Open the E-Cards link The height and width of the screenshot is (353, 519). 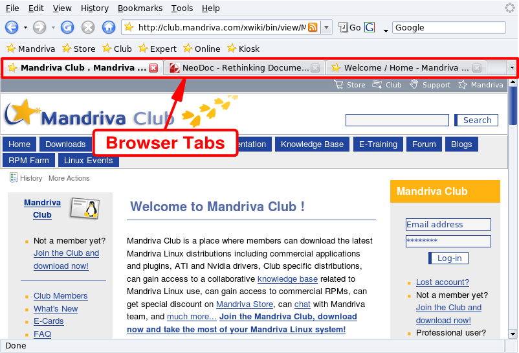(49, 321)
